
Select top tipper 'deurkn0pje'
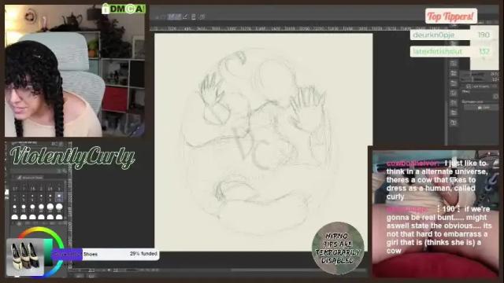(434, 35)
